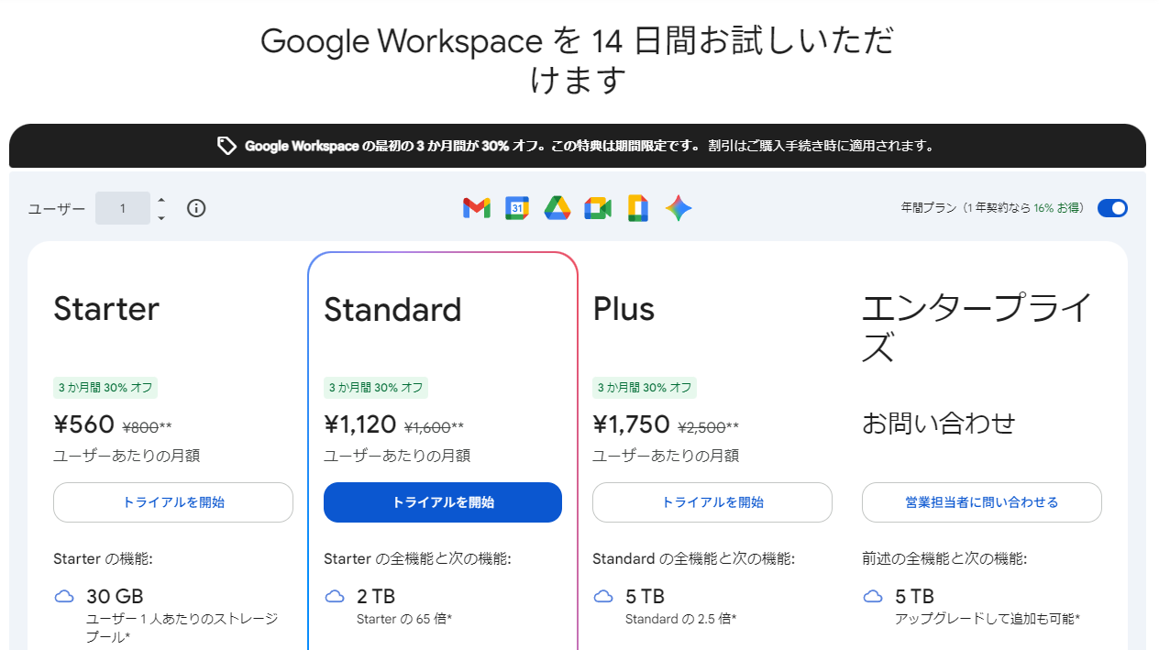Click the Google Meet camera icon
This screenshot has width=1159, height=650.
coord(598,208)
